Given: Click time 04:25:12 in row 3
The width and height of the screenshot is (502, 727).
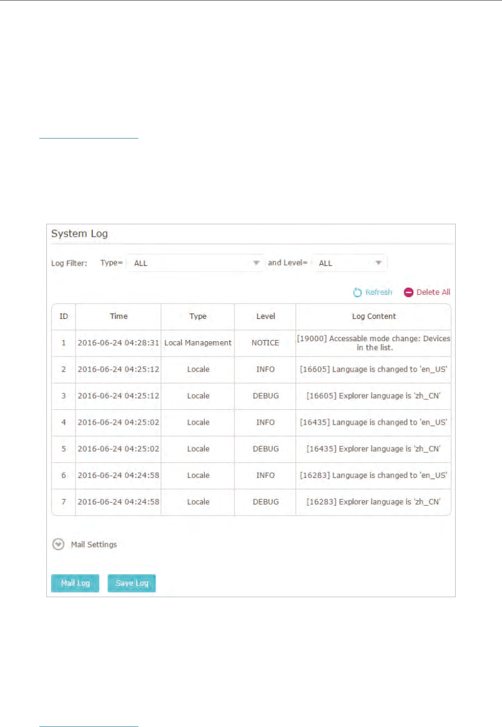Looking at the screenshot, I should [x=118, y=396].
